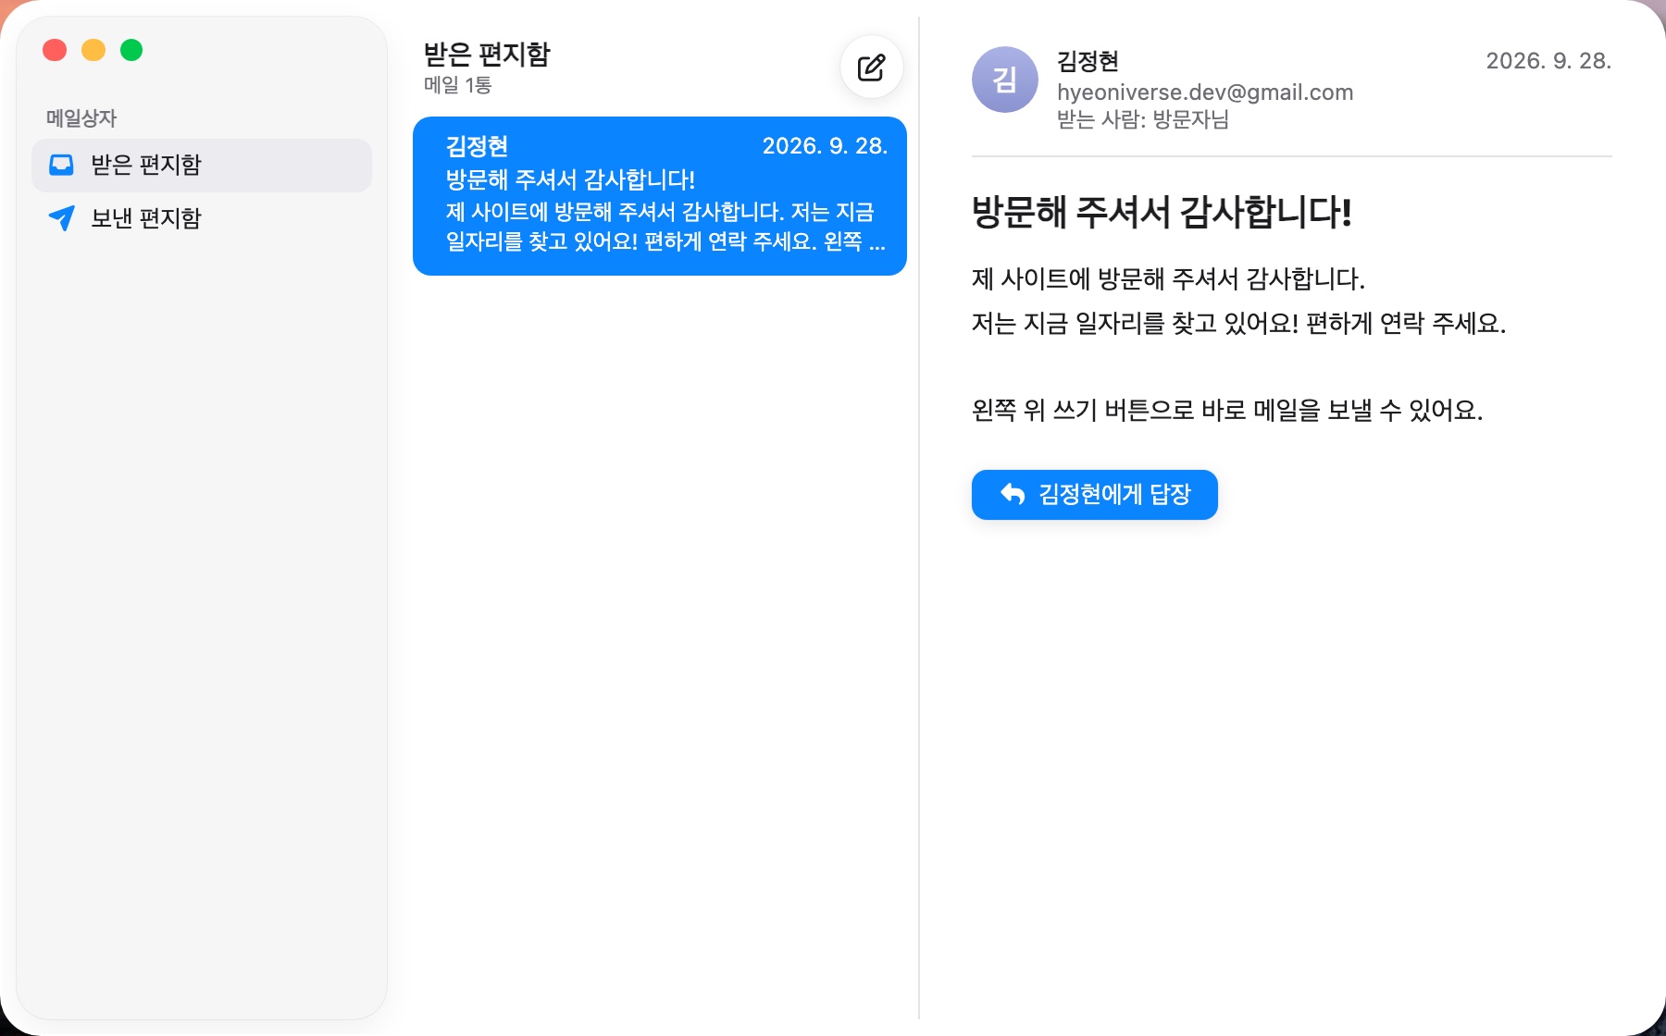1666x1036 pixels.
Task: Click the red close window button
Action: click(x=55, y=50)
